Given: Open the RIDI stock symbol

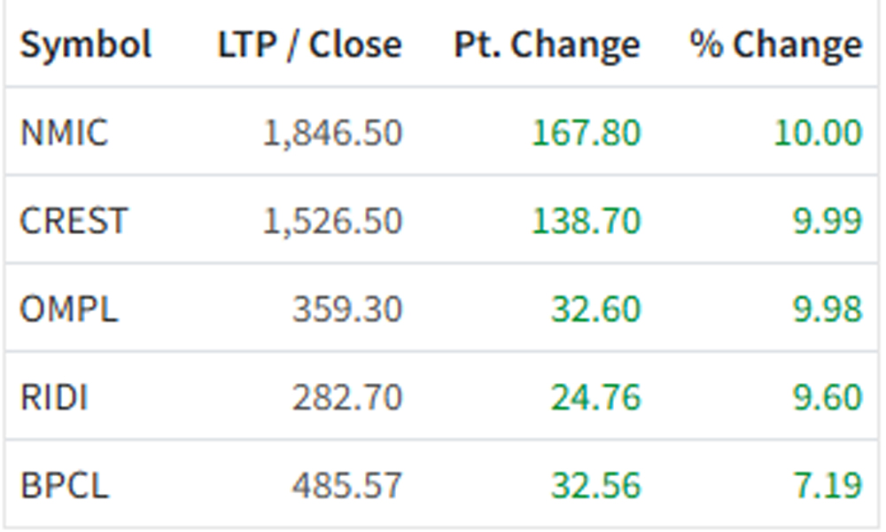Looking at the screenshot, I should pos(54,397).
